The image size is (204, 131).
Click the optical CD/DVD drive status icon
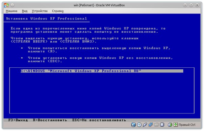139,125
